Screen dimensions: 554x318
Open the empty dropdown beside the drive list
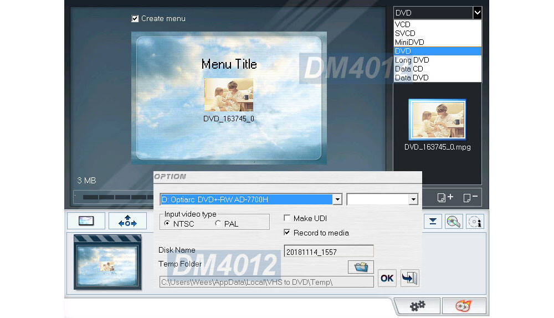(413, 199)
